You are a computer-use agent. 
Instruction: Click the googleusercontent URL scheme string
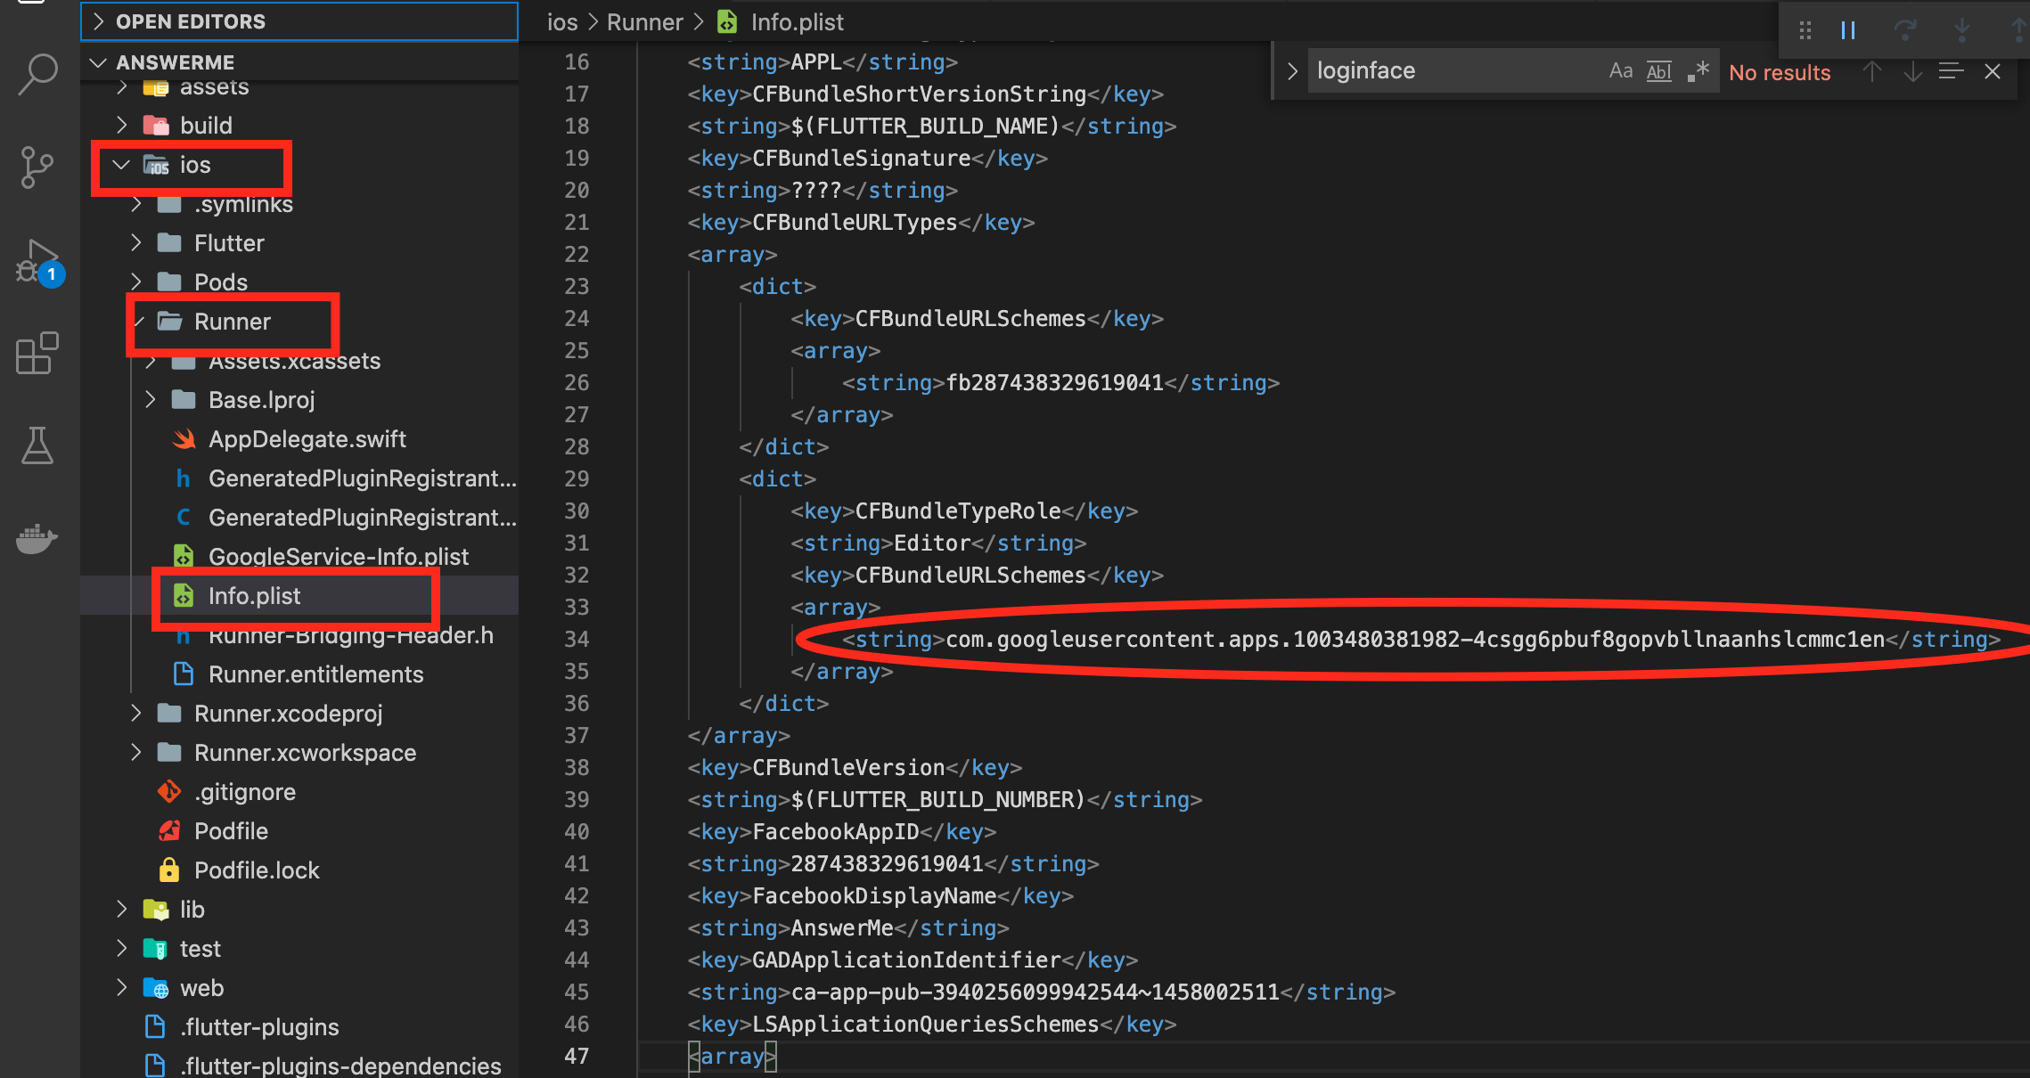1415,639
